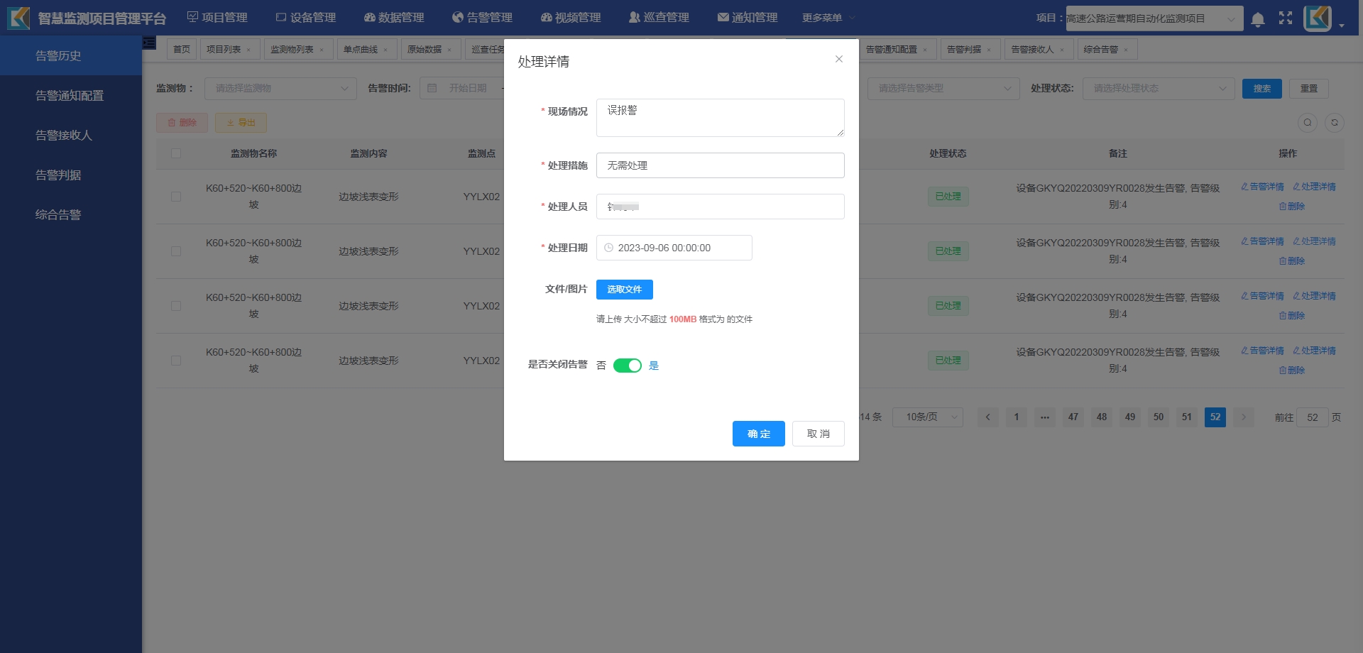Click the notification bell icon

(1257, 19)
